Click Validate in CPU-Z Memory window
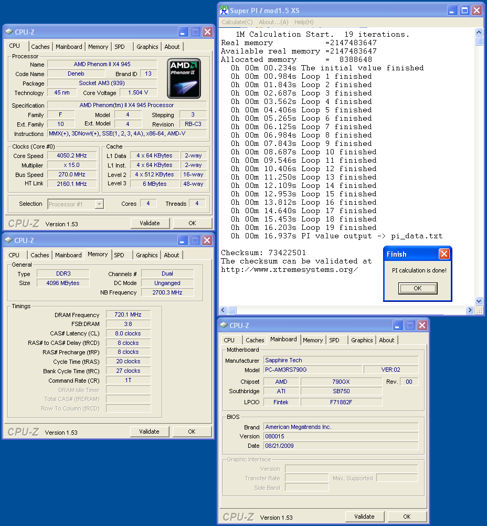Image resolution: width=487 pixels, height=526 pixels. 149,432
